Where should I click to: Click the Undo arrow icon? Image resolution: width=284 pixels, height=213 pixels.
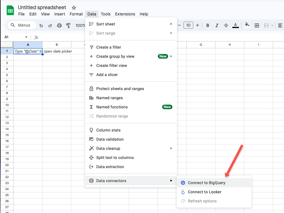pos(41,25)
